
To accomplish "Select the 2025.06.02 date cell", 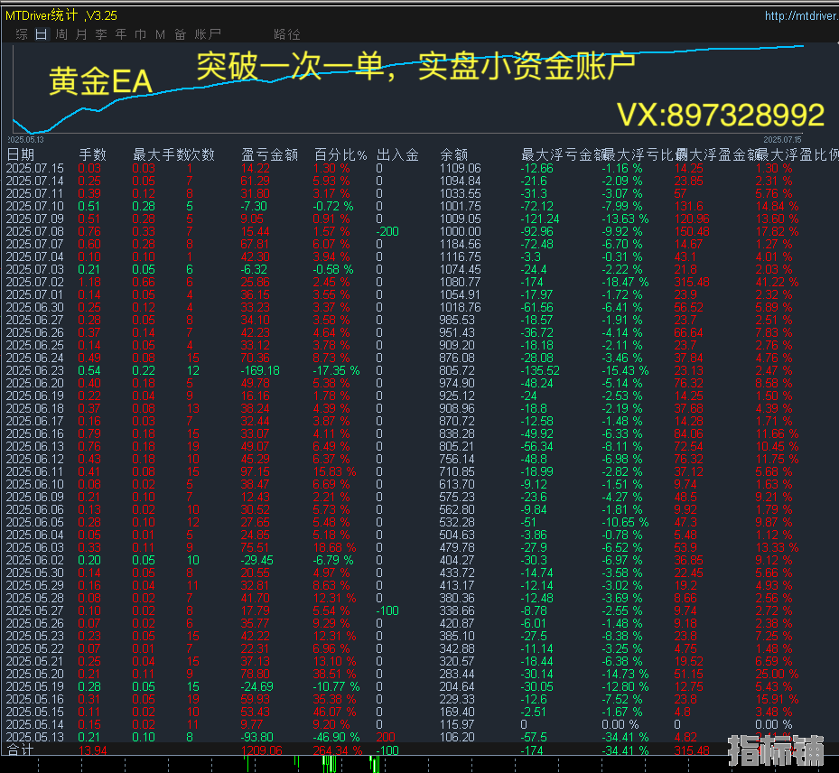I will pyautogui.click(x=35, y=560).
